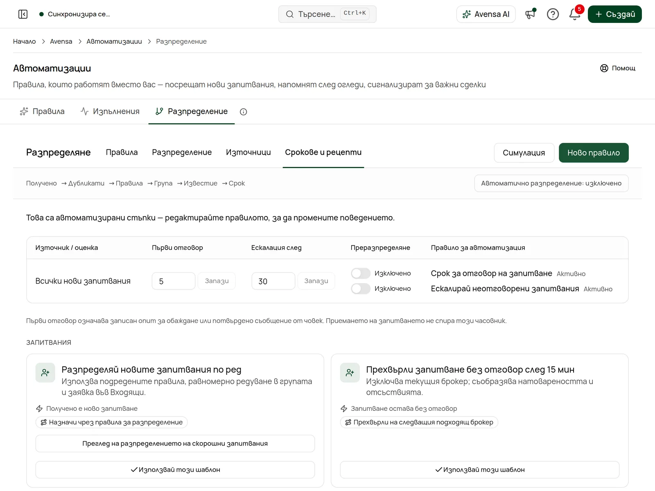Use template Прехвърли запитване без отговор
The width and height of the screenshot is (655, 491).
click(480, 470)
